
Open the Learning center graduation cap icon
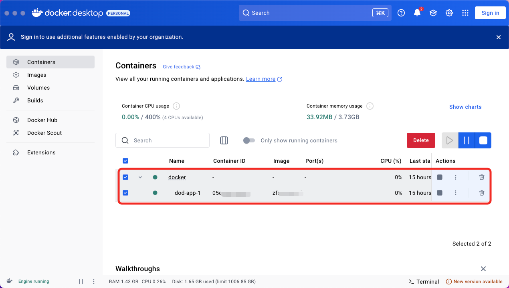pos(433,13)
